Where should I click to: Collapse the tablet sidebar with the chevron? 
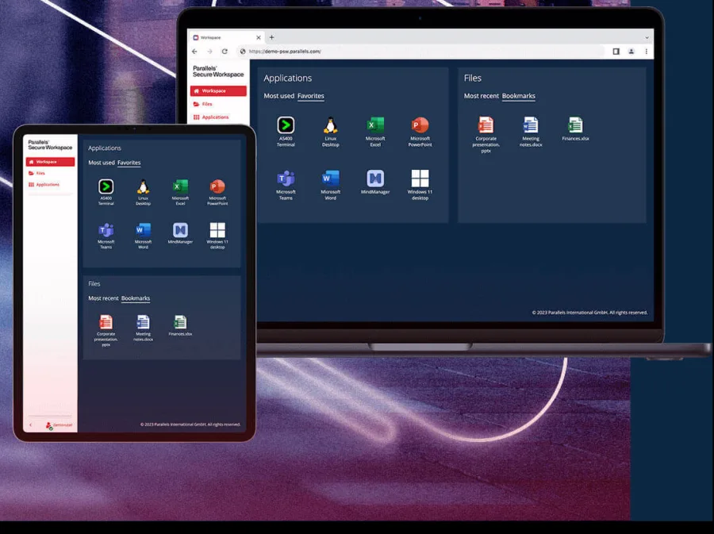[30, 425]
